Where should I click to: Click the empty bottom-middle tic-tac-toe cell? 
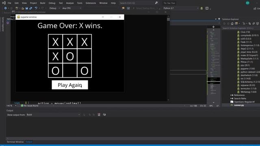(x=70, y=70)
